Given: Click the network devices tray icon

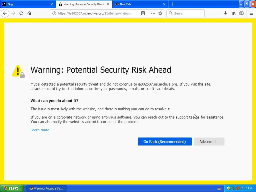Looking at the screenshot, I should (x=233, y=188).
